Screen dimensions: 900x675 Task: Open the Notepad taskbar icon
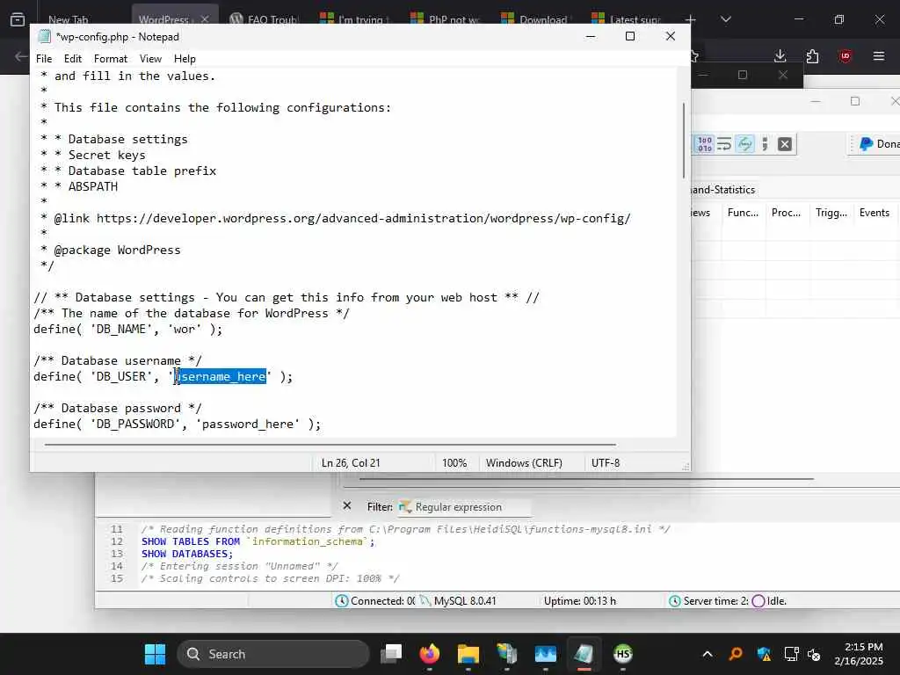click(584, 654)
